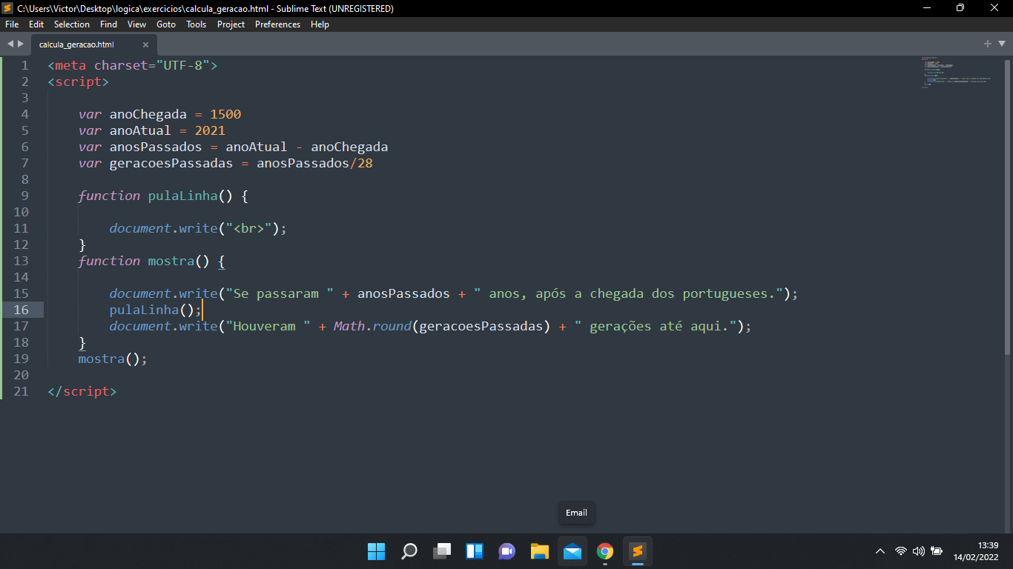Open the Tools menu
1013x569 pixels.
pyautogui.click(x=197, y=24)
